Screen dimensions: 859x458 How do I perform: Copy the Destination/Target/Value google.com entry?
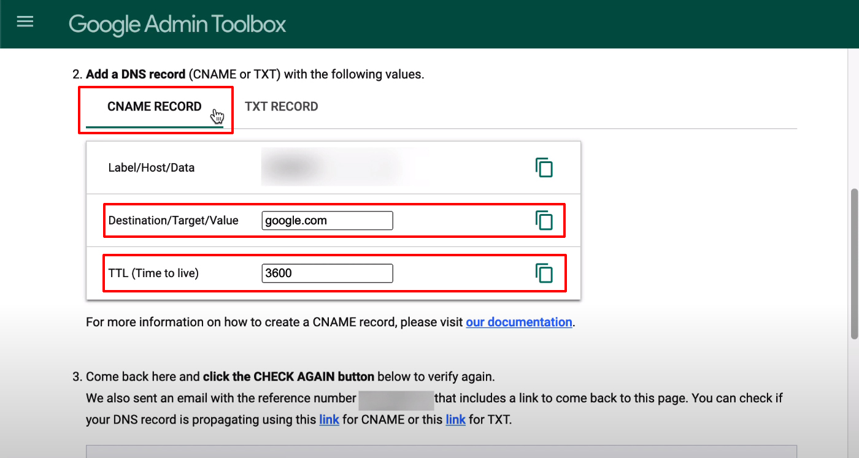[x=544, y=220]
